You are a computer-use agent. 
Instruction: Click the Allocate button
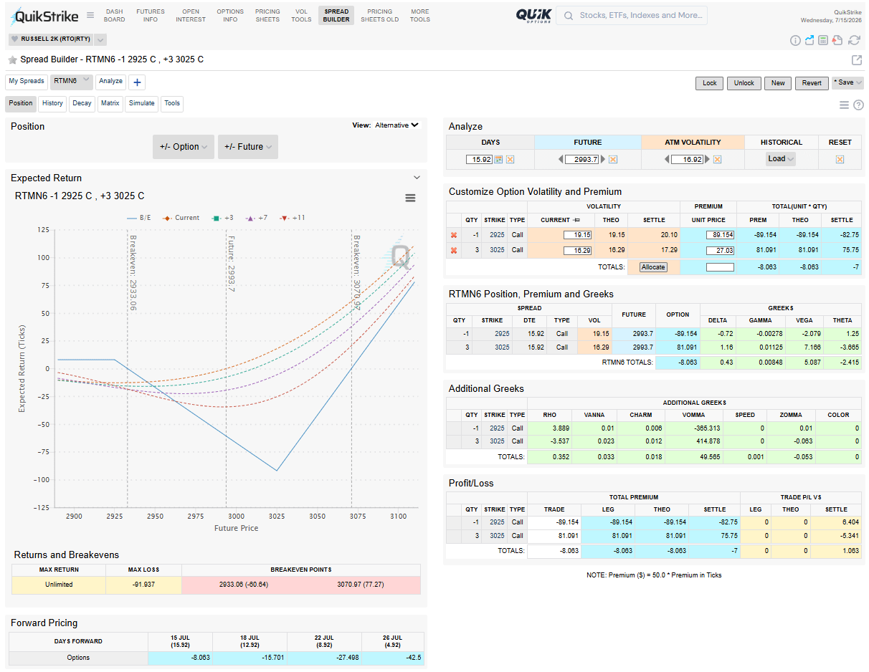(x=653, y=267)
